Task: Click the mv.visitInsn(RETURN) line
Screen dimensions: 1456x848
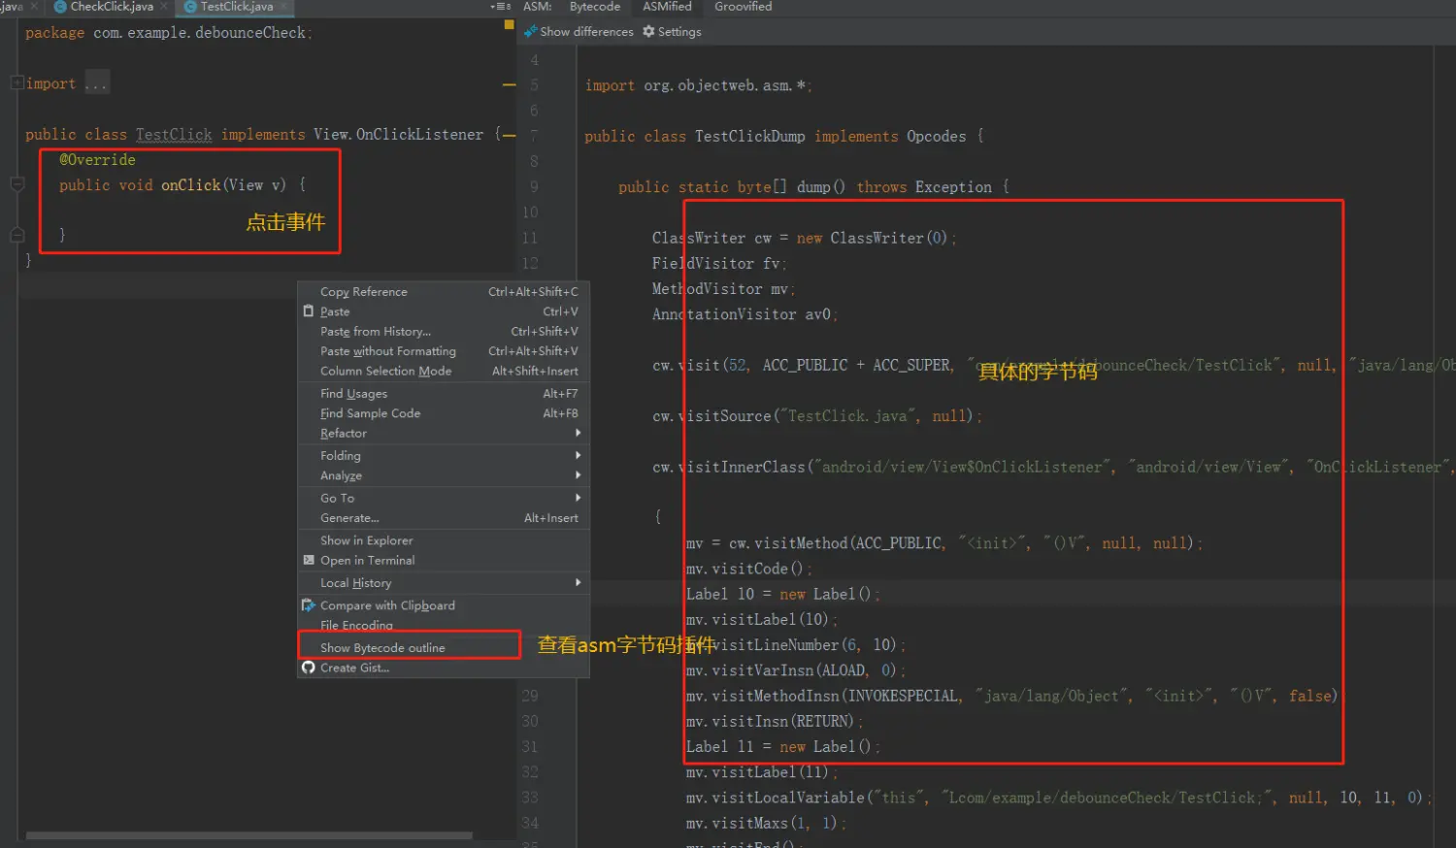Action: (774, 722)
